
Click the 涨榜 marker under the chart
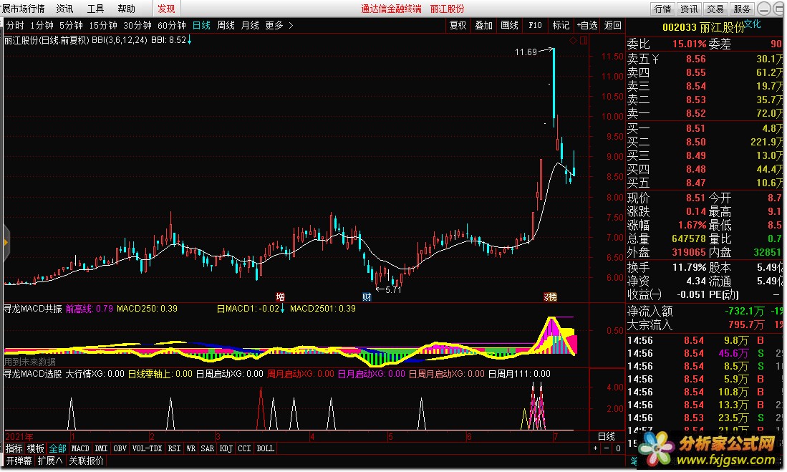pyautogui.click(x=551, y=297)
